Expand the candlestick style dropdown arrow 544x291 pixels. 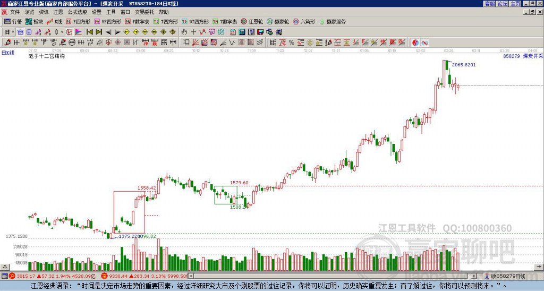pyautogui.click(x=62, y=32)
